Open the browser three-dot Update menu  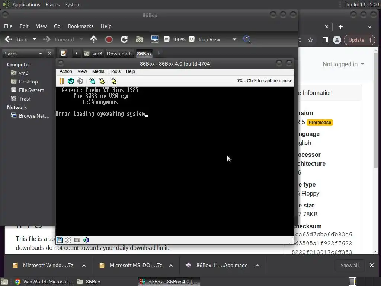pyautogui.click(x=370, y=40)
